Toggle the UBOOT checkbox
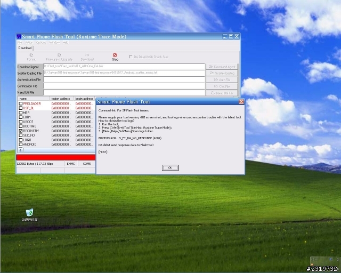Screen dimensions: 341x273 click(x=20, y=122)
